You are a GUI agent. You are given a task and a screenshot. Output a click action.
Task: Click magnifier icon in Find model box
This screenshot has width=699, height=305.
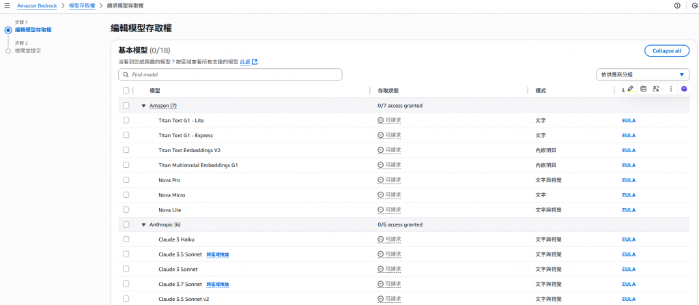pos(126,74)
